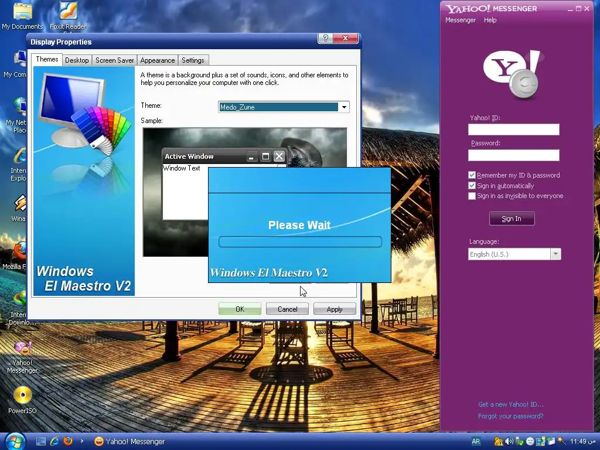Open My Computer desktop icon
This screenshot has height=450, width=600.
15,63
